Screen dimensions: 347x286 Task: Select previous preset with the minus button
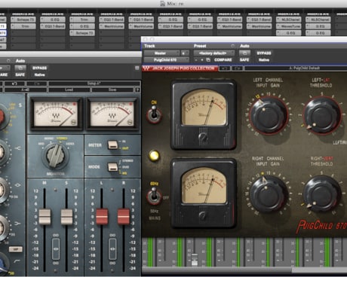[196, 59]
